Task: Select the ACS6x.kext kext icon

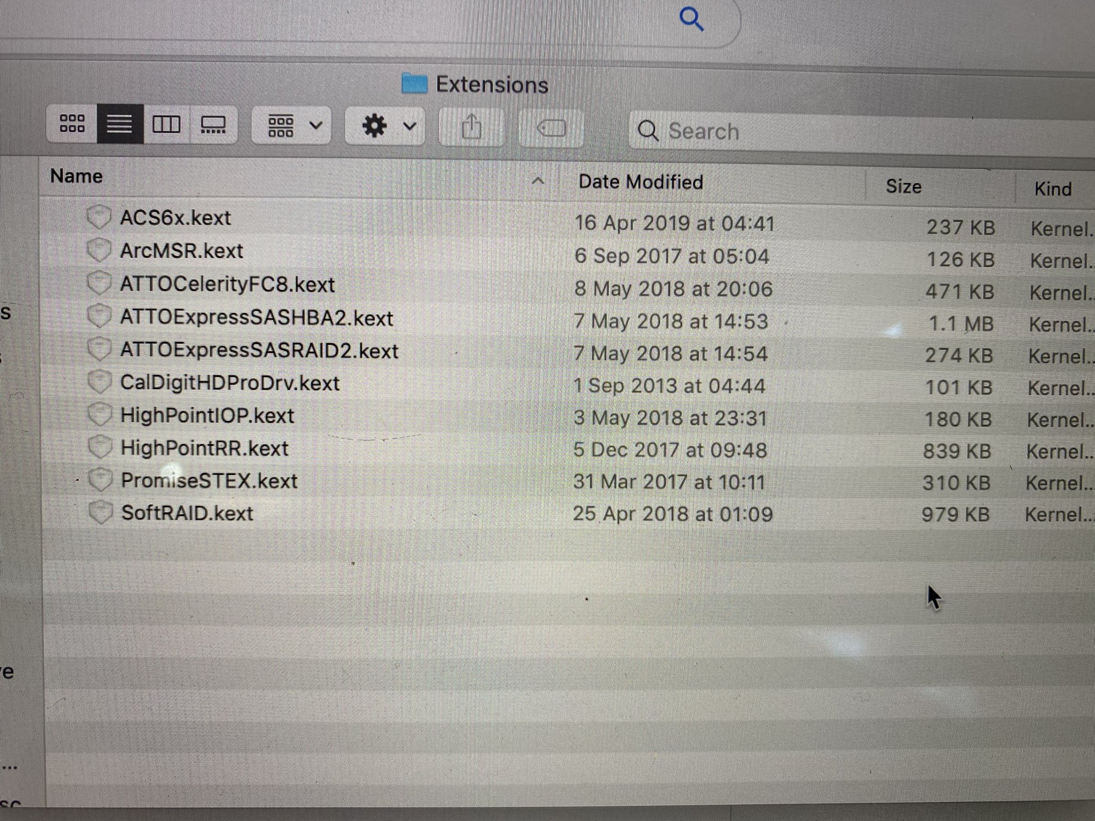Action: (99, 217)
